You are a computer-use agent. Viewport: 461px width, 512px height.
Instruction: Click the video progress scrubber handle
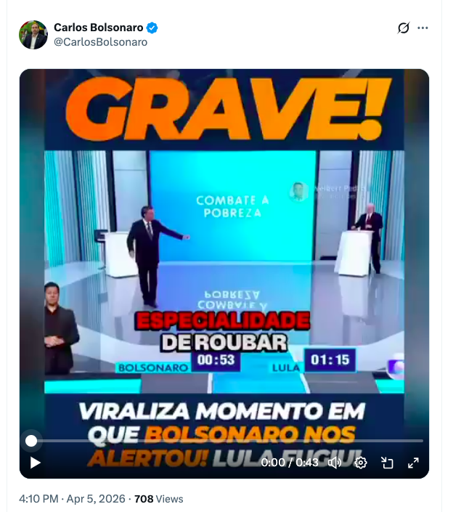click(31, 441)
